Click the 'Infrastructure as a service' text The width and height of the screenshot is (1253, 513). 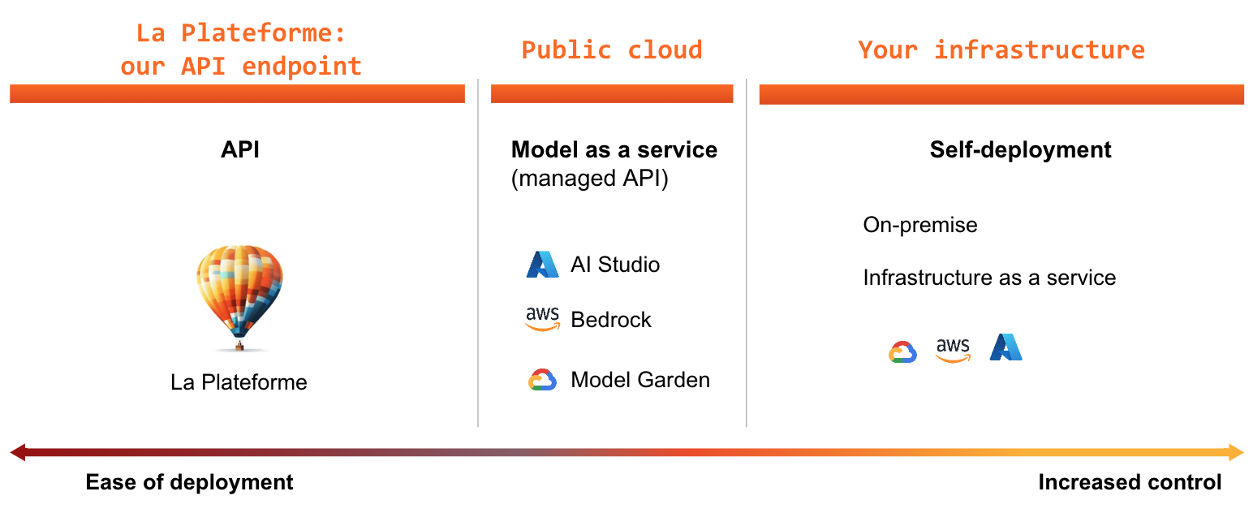(989, 278)
